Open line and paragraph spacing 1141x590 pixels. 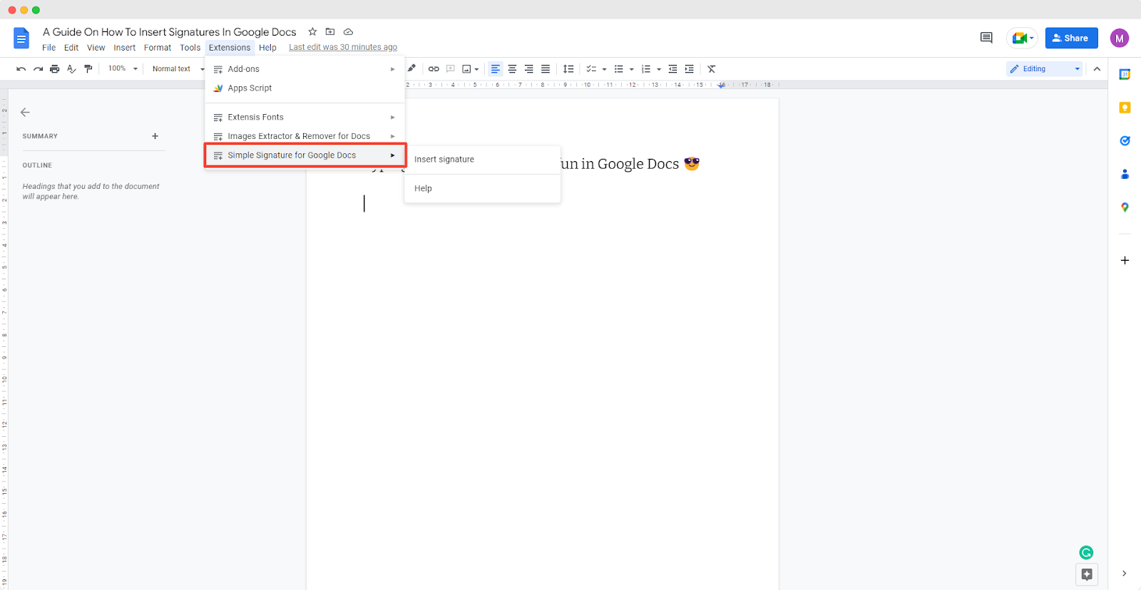coord(568,69)
